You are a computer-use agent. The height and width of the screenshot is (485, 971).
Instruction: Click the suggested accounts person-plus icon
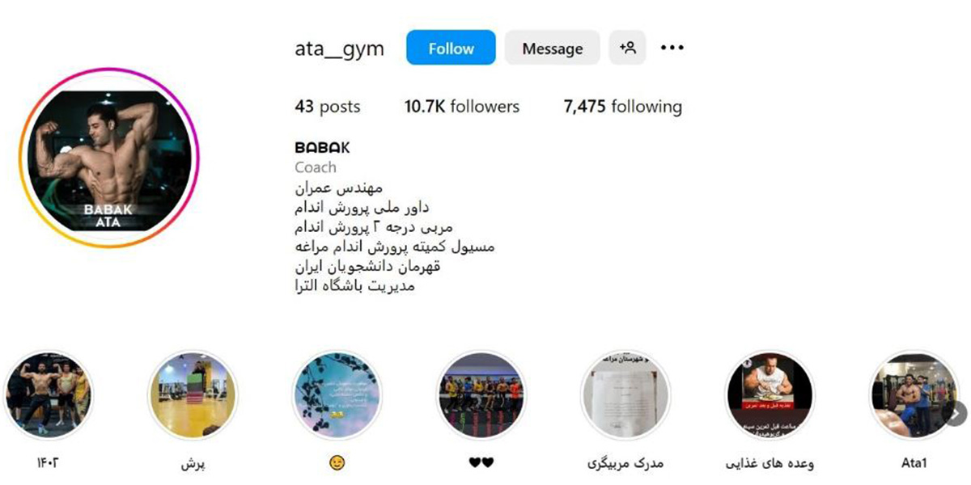coord(627,48)
